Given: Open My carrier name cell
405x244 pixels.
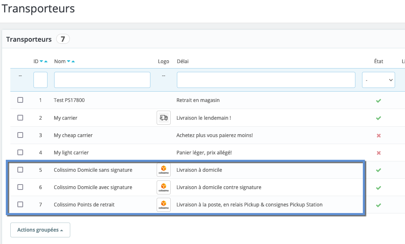Looking at the screenshot, I should coord(66,118).
